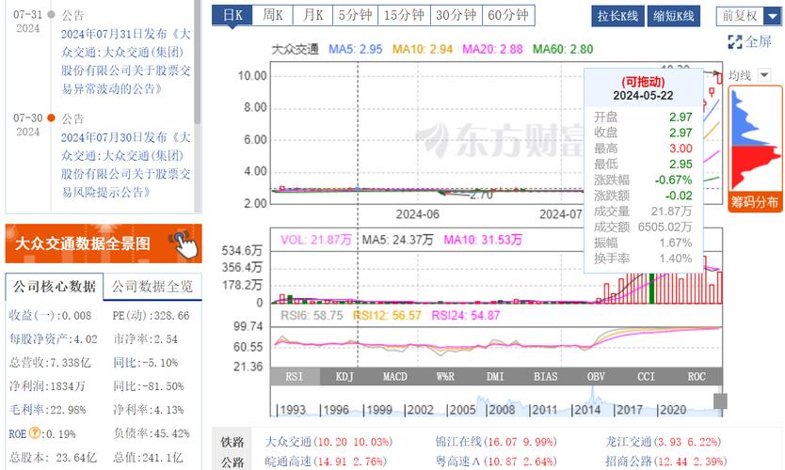Click the 铁路 sector label

[x=232, y=442]
